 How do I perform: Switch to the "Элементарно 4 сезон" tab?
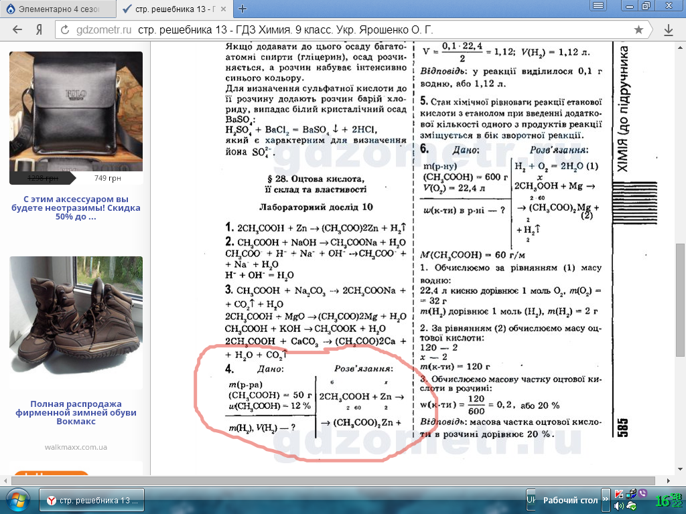click(57, 9)
